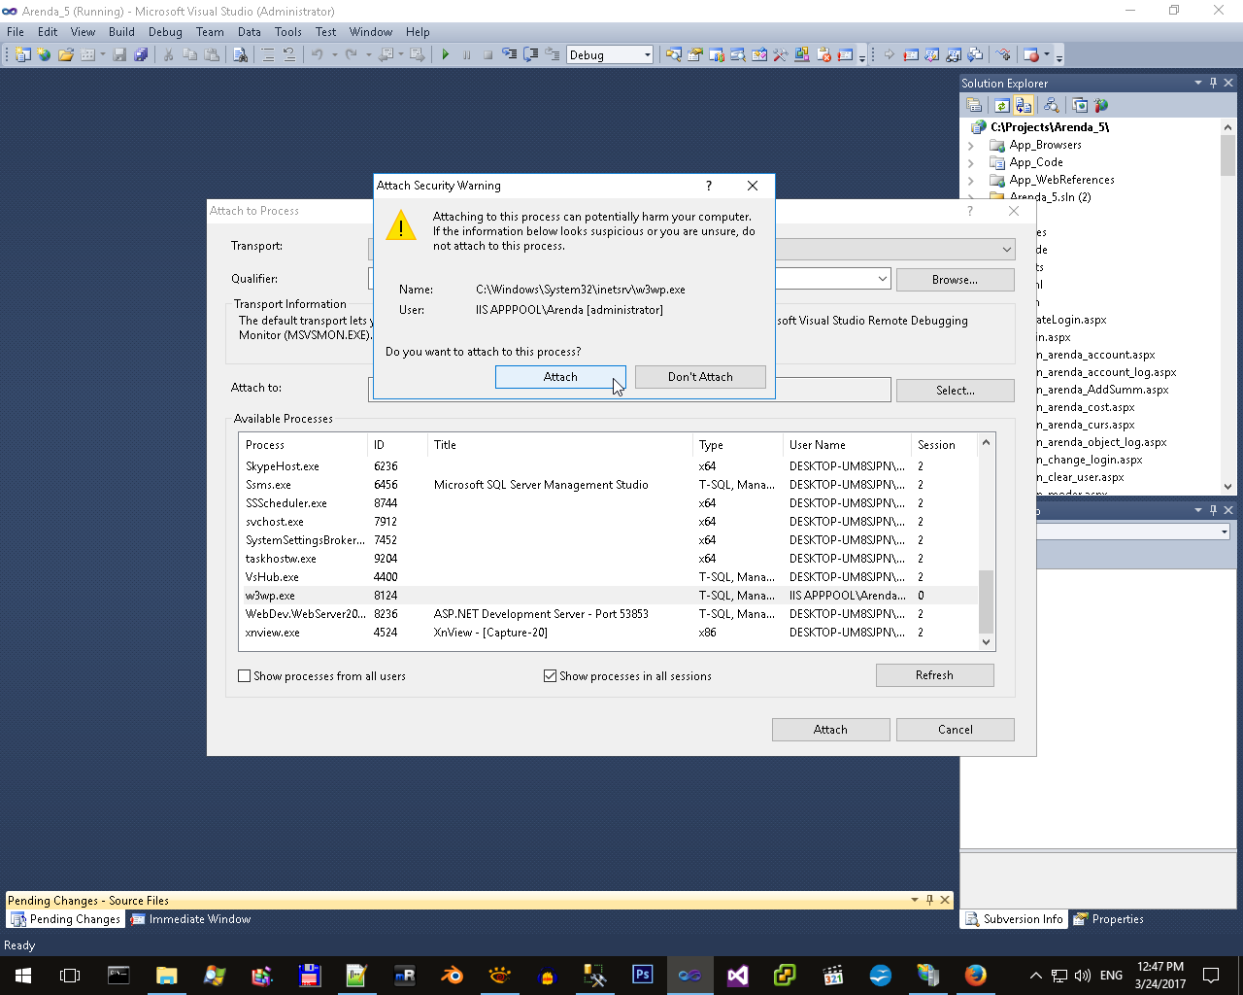
Task: Open Photoshop from the taskbar
Action: (642, 975)
